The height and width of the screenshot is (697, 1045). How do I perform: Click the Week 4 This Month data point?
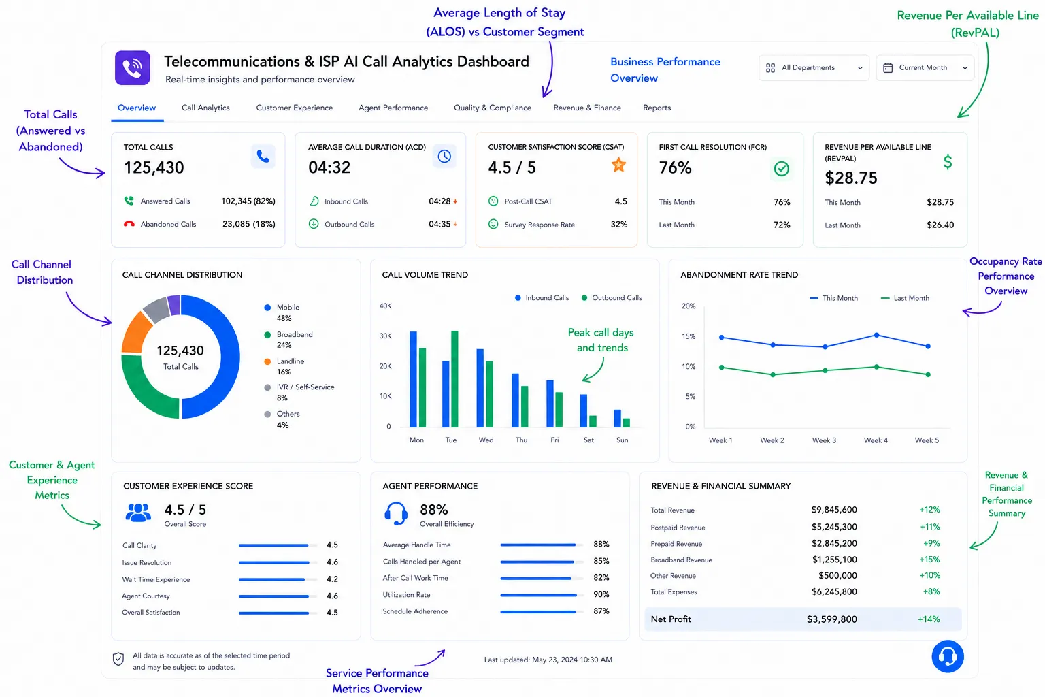tap(876, 335)
